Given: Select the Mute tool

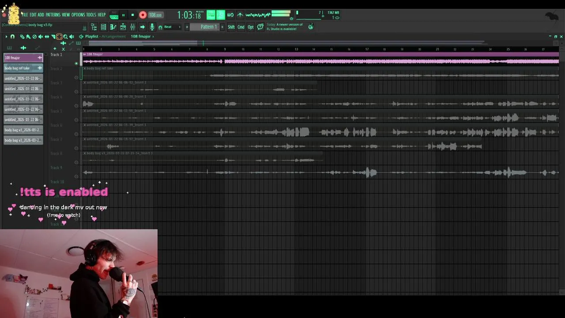Looking at the screenshot, I should (41, 37).
